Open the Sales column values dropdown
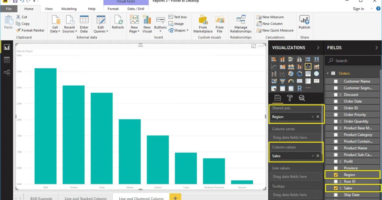This screenshot has width=382, height=200. (x=313, y=156)
